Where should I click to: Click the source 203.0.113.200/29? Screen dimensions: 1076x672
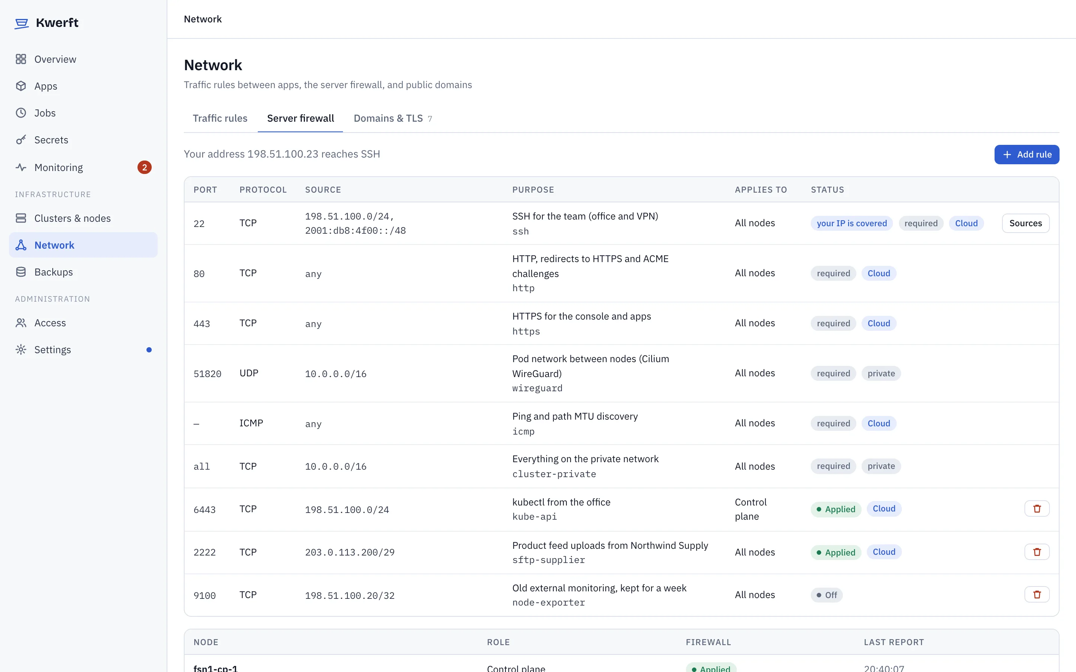tap(349, 552)
